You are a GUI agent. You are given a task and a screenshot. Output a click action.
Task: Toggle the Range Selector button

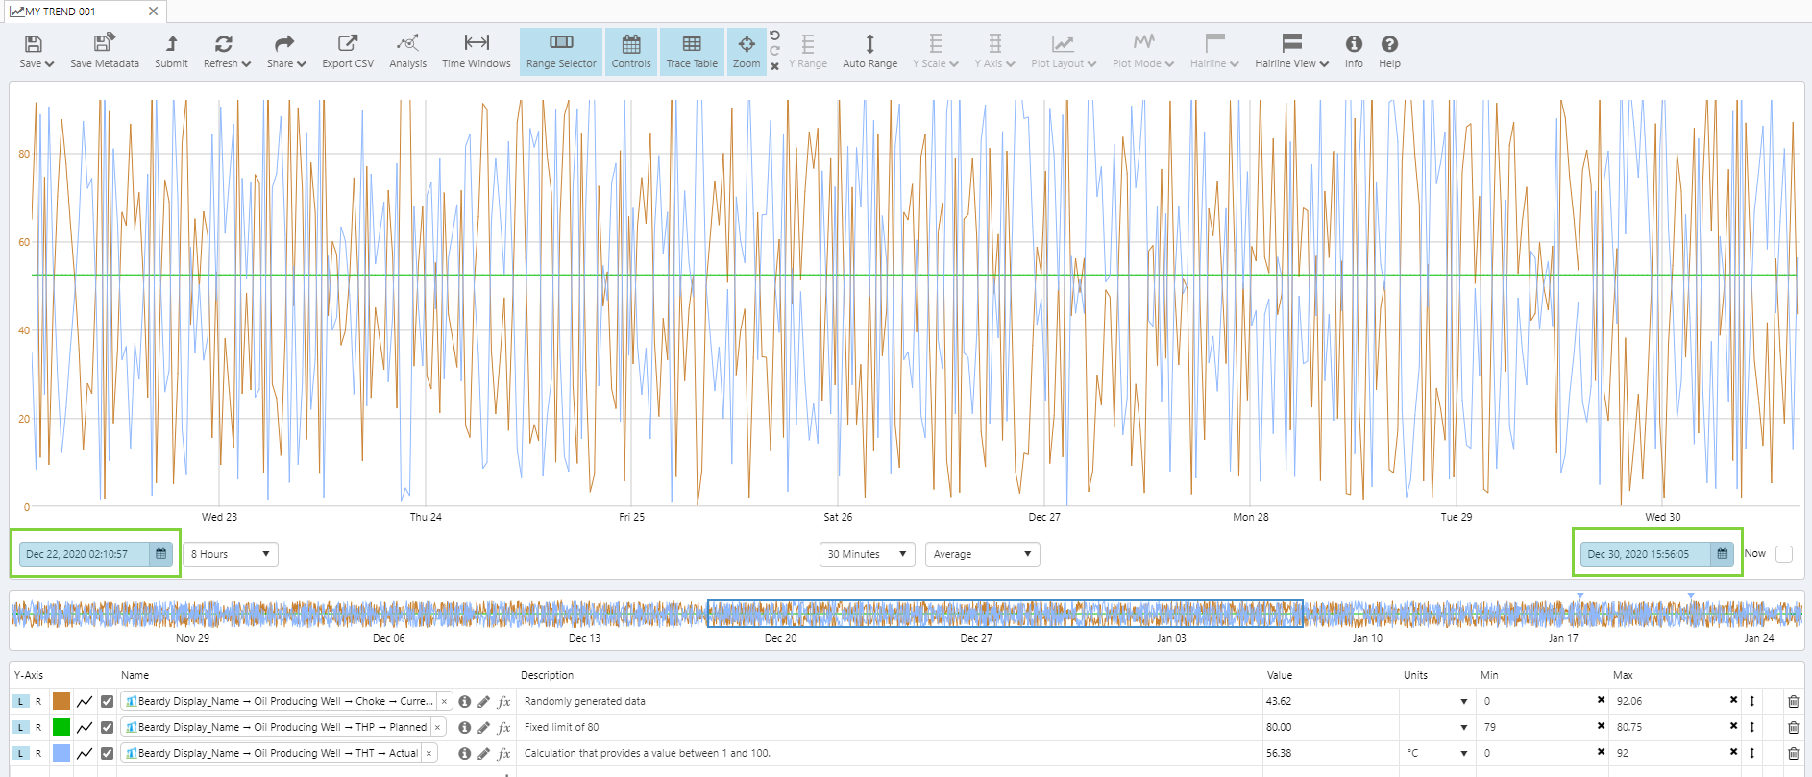561,52
